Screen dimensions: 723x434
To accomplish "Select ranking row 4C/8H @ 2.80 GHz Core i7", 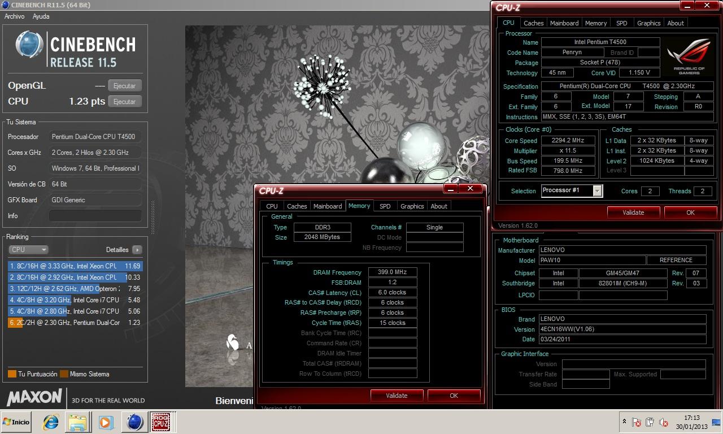I will pyautogui.click(x=75, y=311).
